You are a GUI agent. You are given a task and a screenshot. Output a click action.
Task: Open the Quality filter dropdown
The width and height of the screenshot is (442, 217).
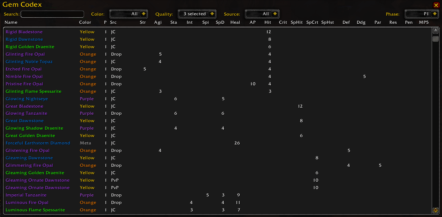[197, 14]
